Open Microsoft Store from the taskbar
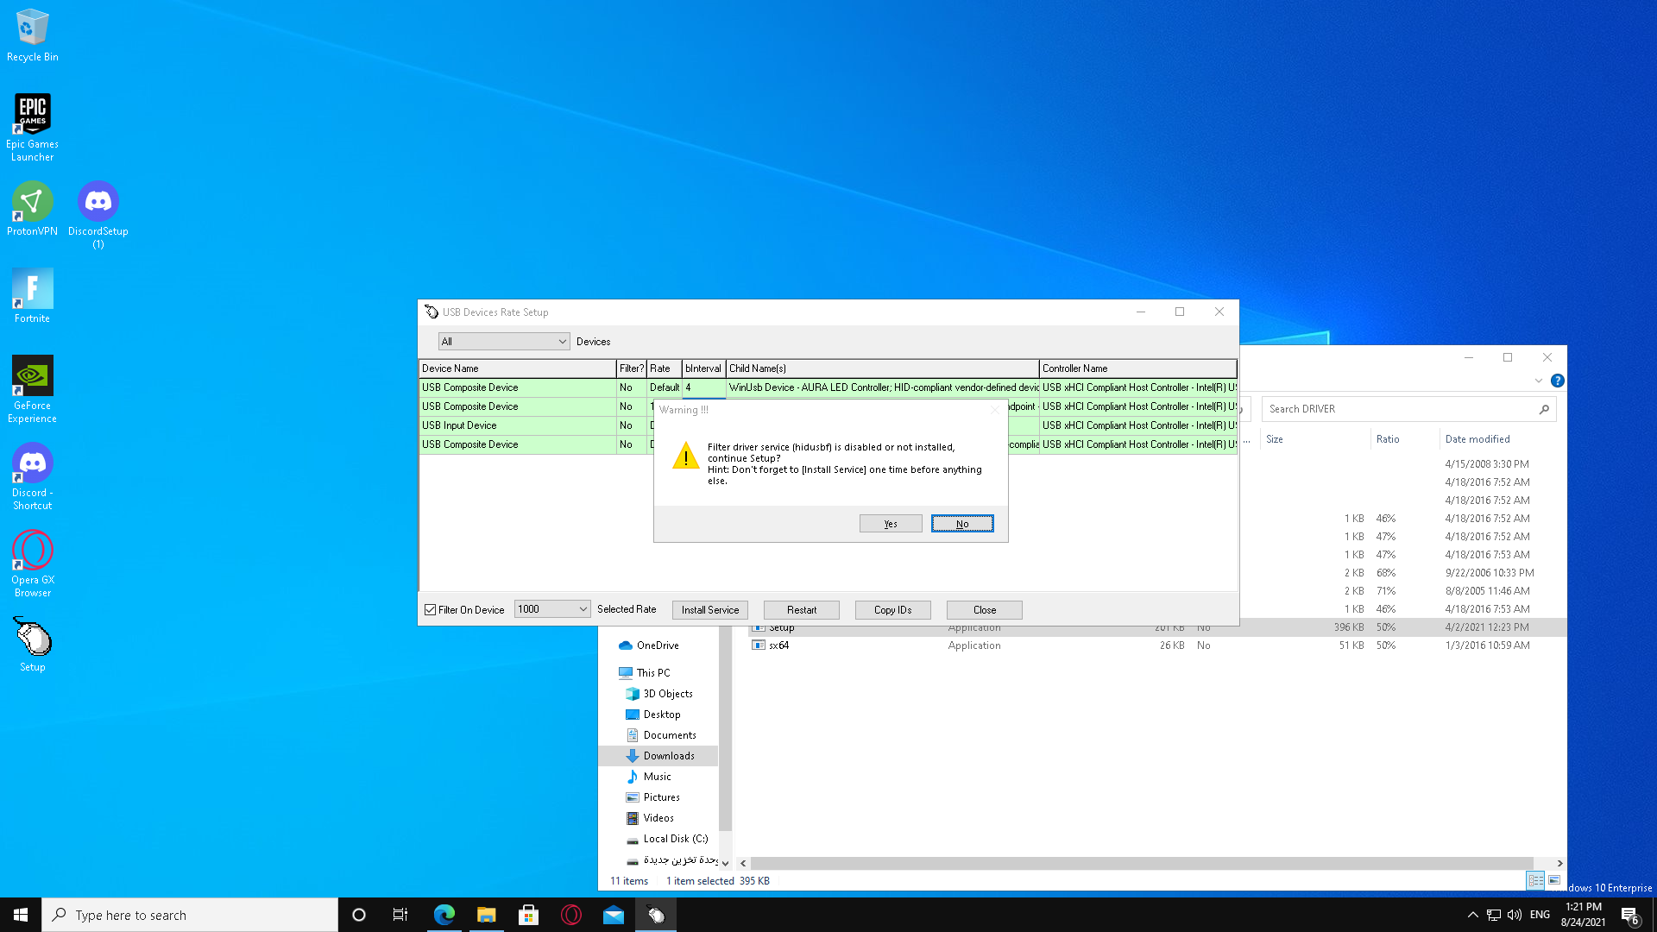This screenshot has width=1657, height=932. 528,915
